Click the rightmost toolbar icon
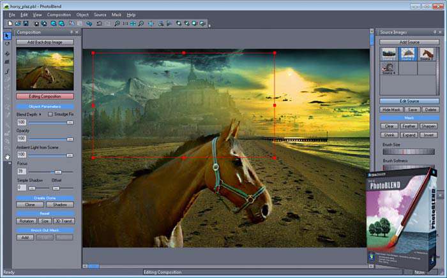This screenshot has width=447, height=278. click(x=202, y=24)
